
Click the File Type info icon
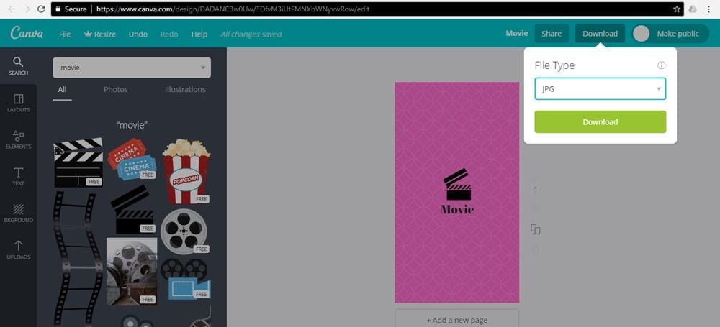point(661,65)
